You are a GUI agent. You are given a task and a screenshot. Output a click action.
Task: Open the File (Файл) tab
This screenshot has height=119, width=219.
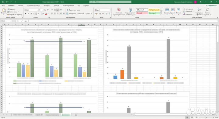3,6
